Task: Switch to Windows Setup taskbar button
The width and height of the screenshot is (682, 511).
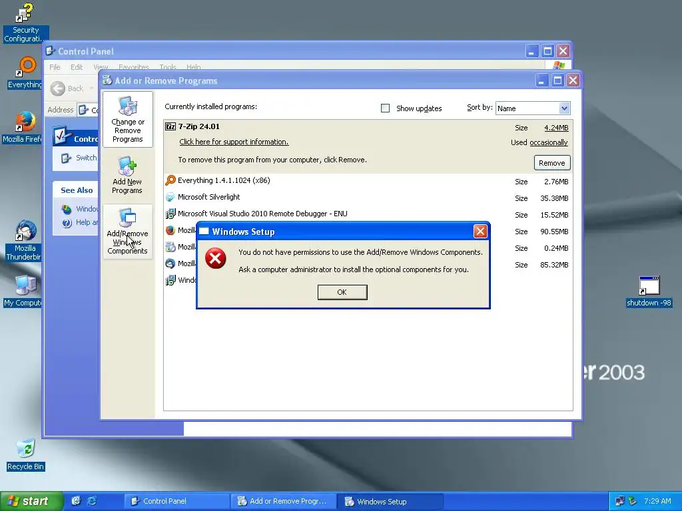Action: 390,501
